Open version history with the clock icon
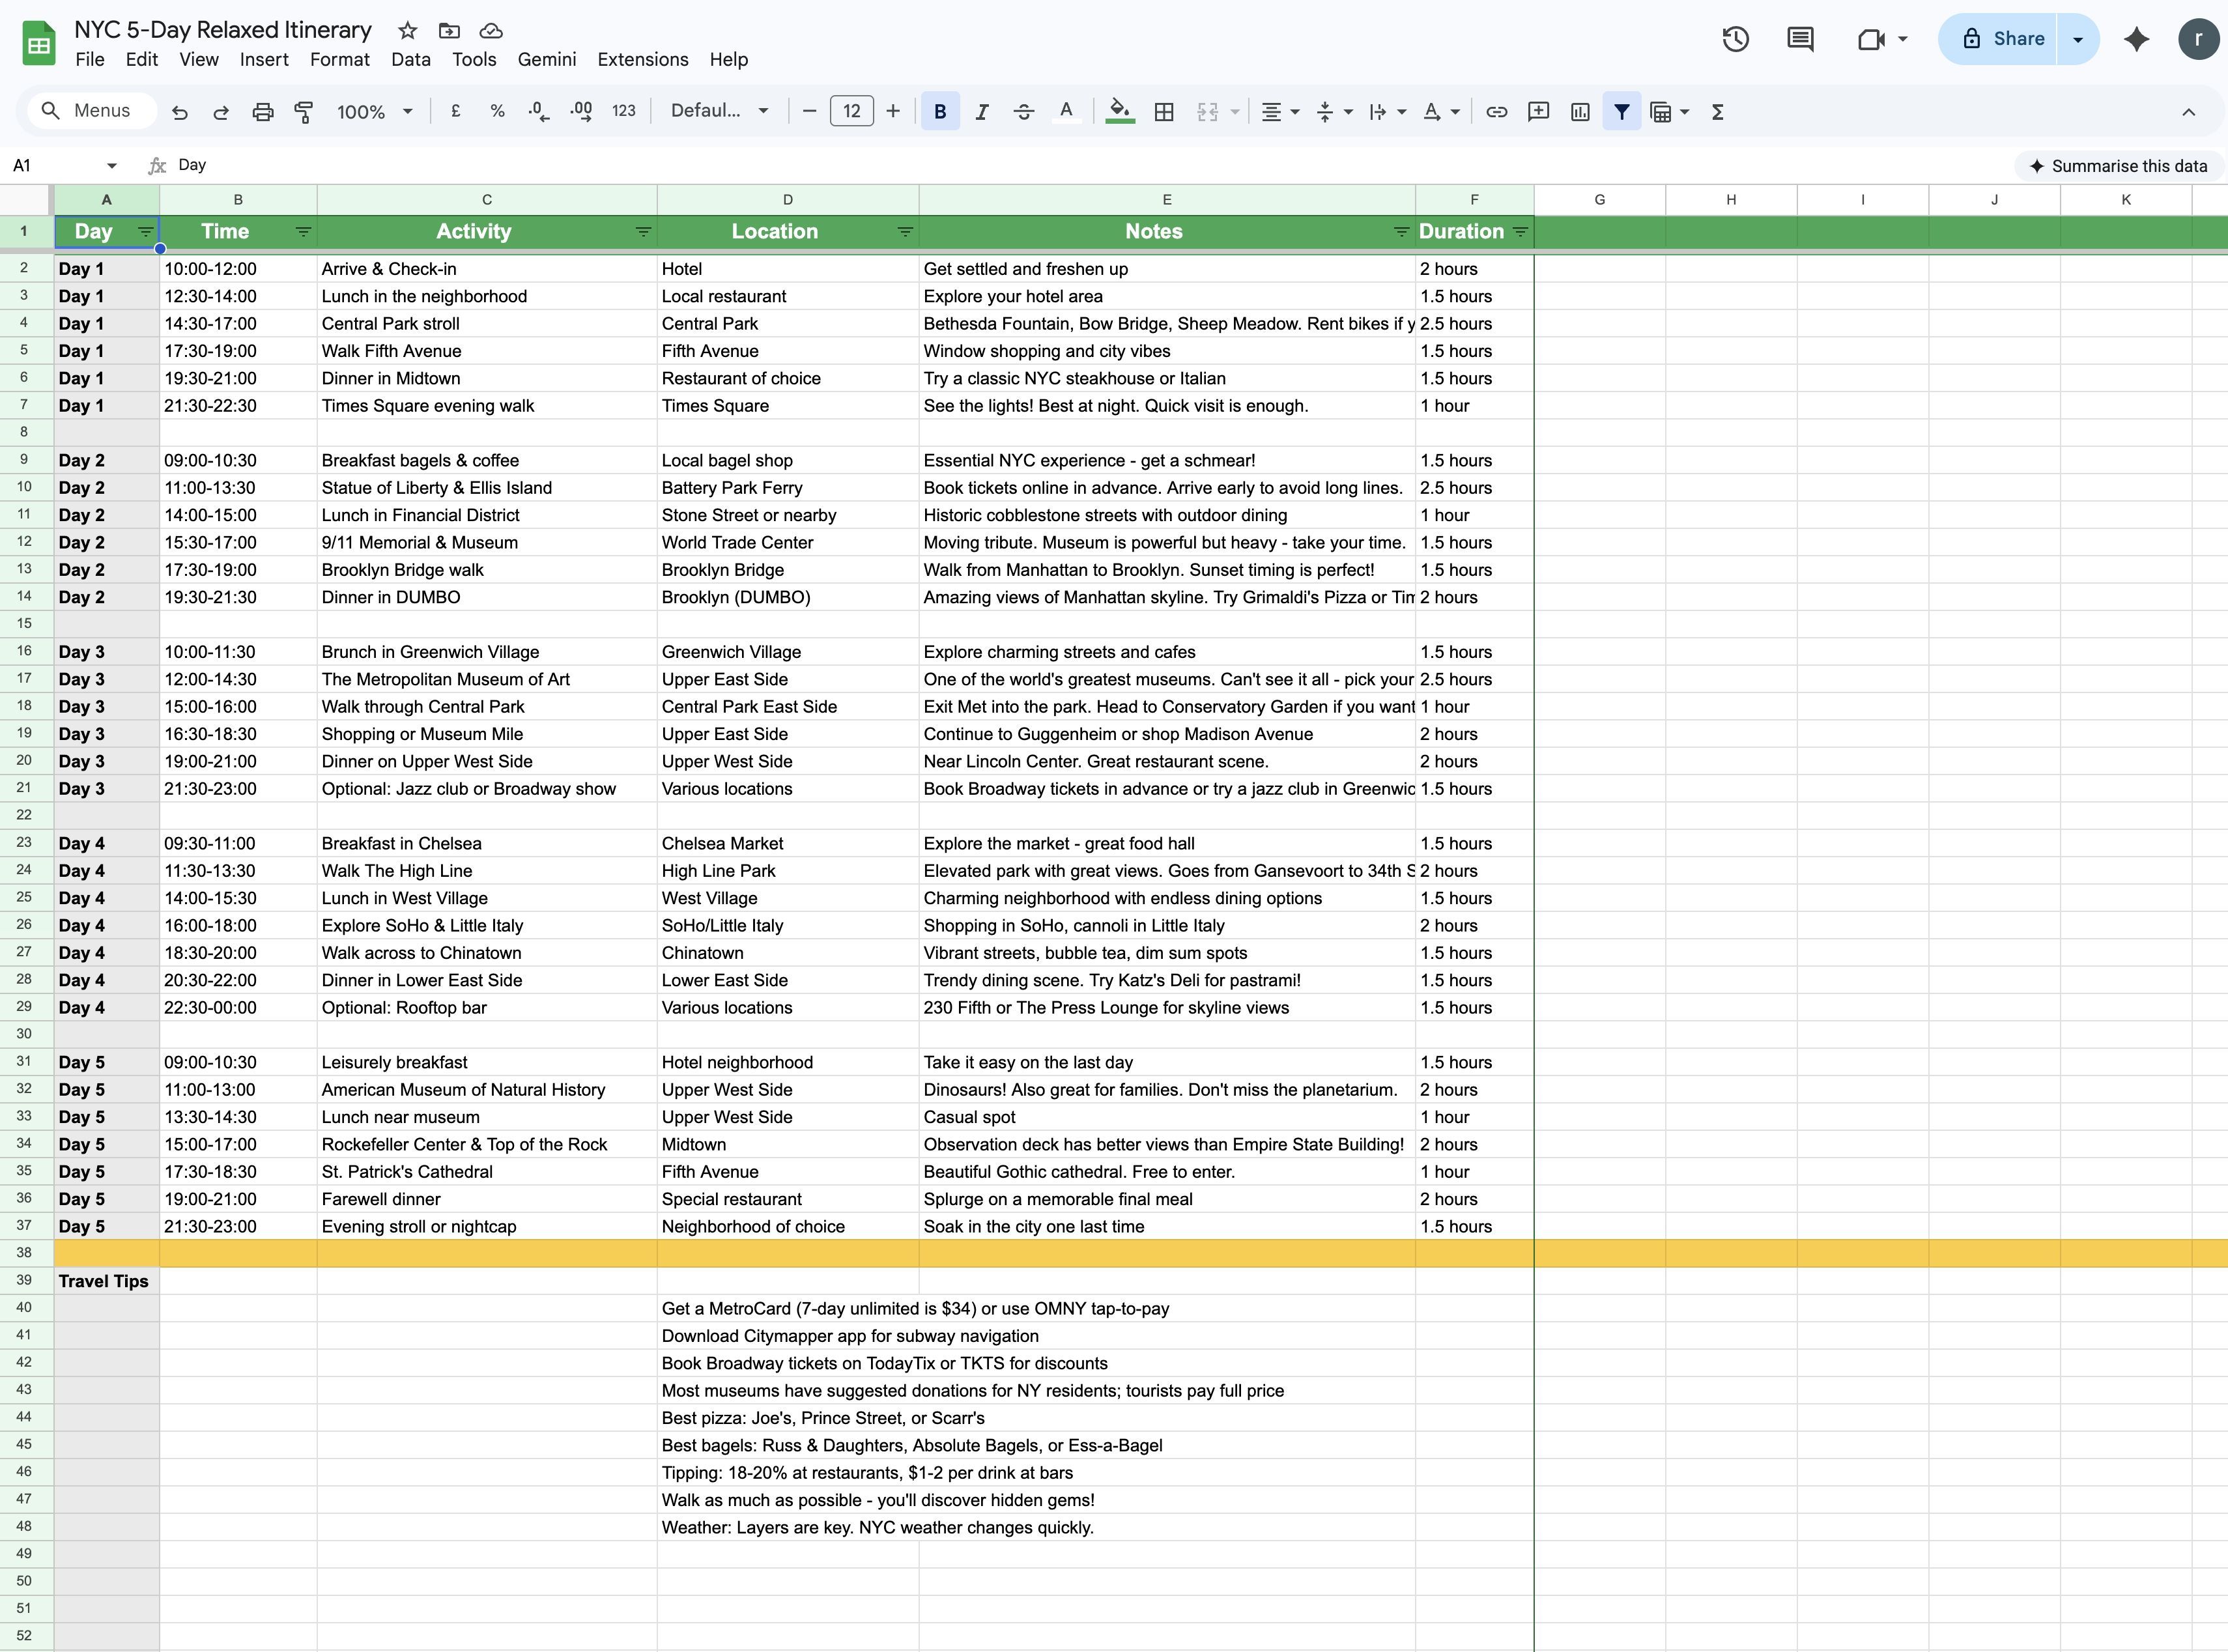The image size is (2228, 1652). [1735, 39]
